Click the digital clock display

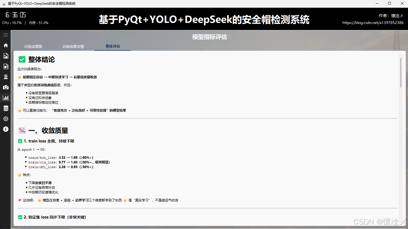tap(16, 15)
